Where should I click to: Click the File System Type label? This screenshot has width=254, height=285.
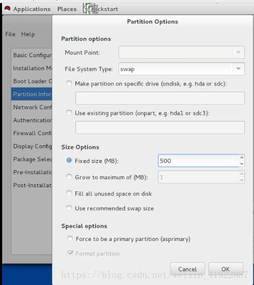click(89, 69)
